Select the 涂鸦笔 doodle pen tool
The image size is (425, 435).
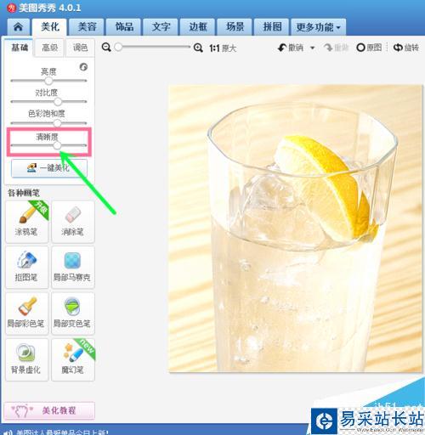[x=26, y=222]
